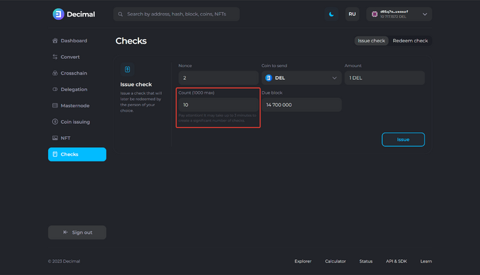
Task: Open the Coin to send dropdown
Action: (x=302, y=78)
